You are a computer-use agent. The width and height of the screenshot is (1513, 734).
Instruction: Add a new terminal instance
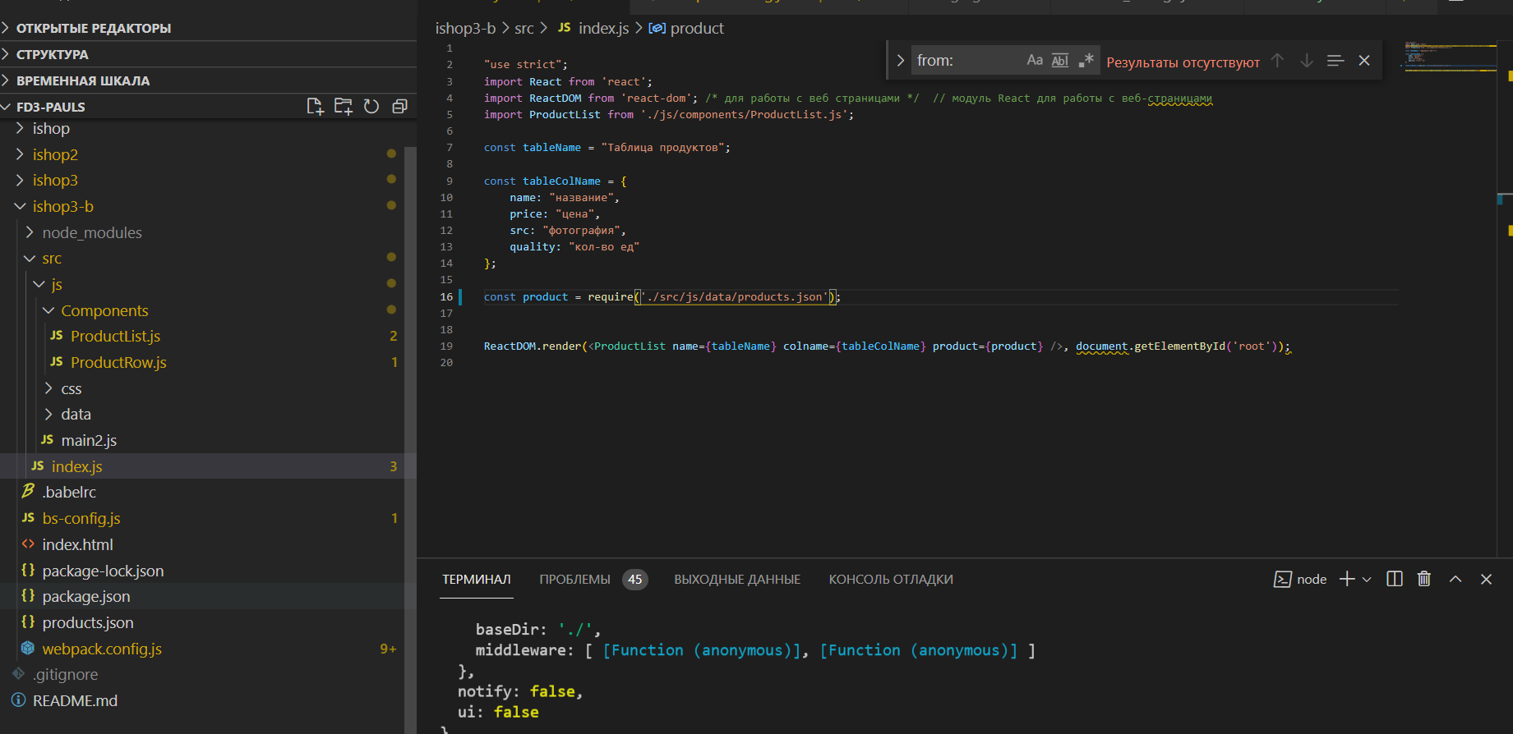(1347, 579)
